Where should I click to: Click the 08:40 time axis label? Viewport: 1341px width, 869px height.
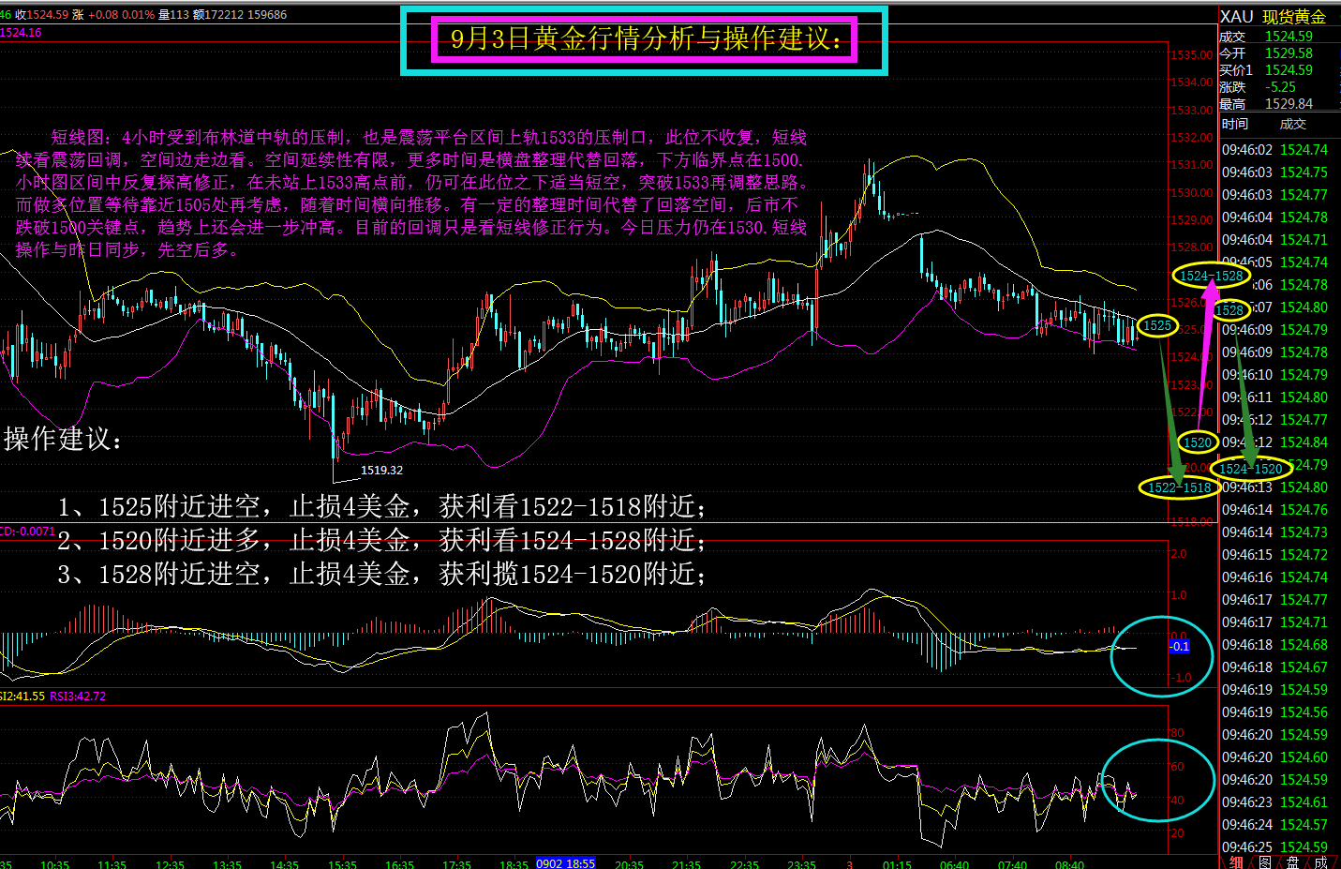[x=1069, y=863]
